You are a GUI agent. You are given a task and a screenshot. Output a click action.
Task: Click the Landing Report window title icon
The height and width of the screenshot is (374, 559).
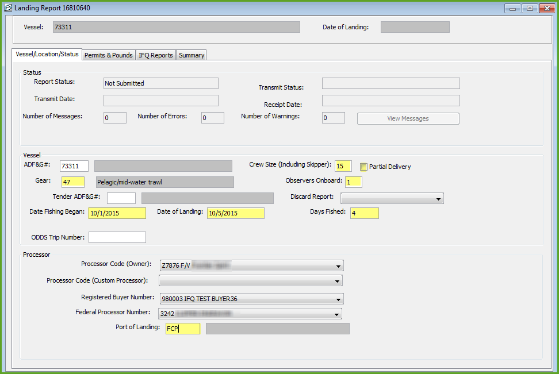(x=8, y=8)
